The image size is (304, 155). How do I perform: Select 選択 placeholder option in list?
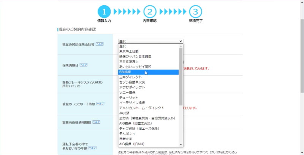[148, 46]
